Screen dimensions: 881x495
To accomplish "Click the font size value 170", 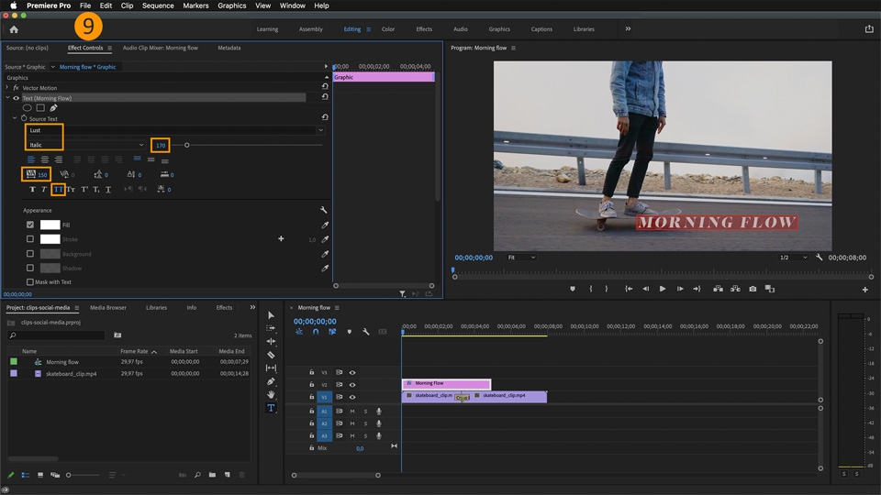I will click(161, 146).
